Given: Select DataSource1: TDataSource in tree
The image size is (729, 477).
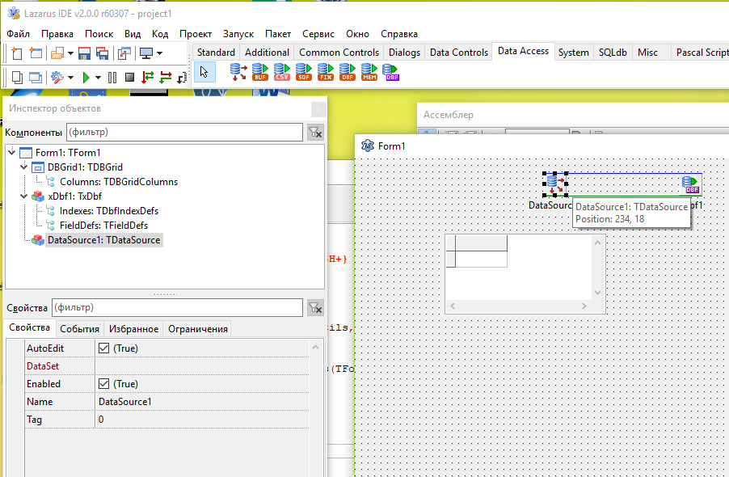Looking at the screenshot, I should tap(103, 240).
